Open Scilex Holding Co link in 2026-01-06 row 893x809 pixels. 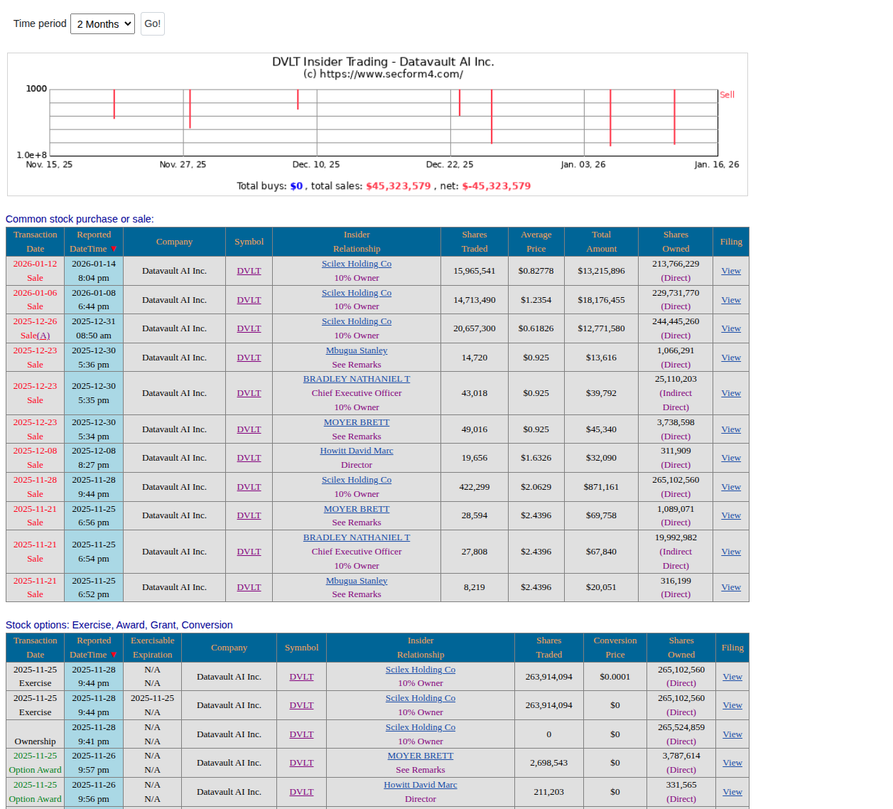pyautogui.click(x=357, y=293)
